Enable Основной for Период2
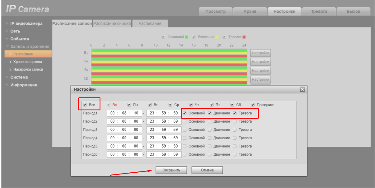 pos(184,121)
